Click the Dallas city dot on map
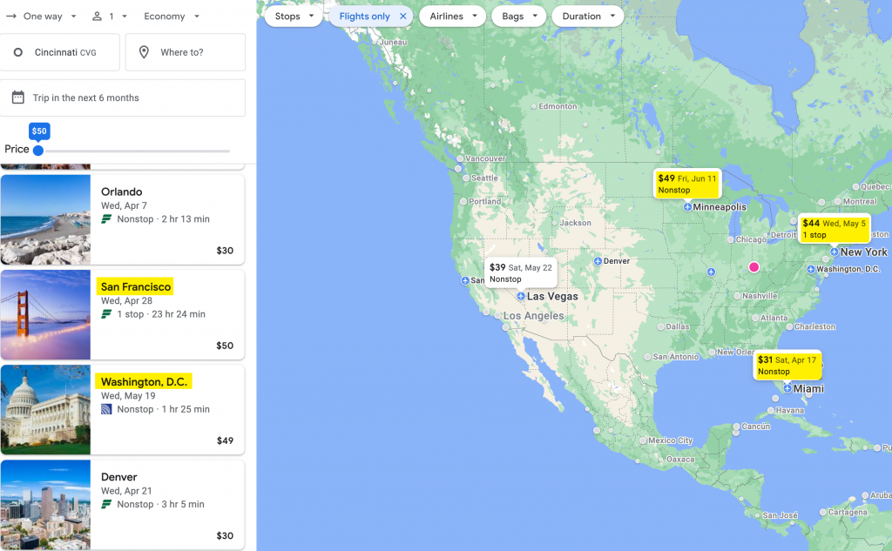Screen dimensions: 892x551 pos(660,327)
